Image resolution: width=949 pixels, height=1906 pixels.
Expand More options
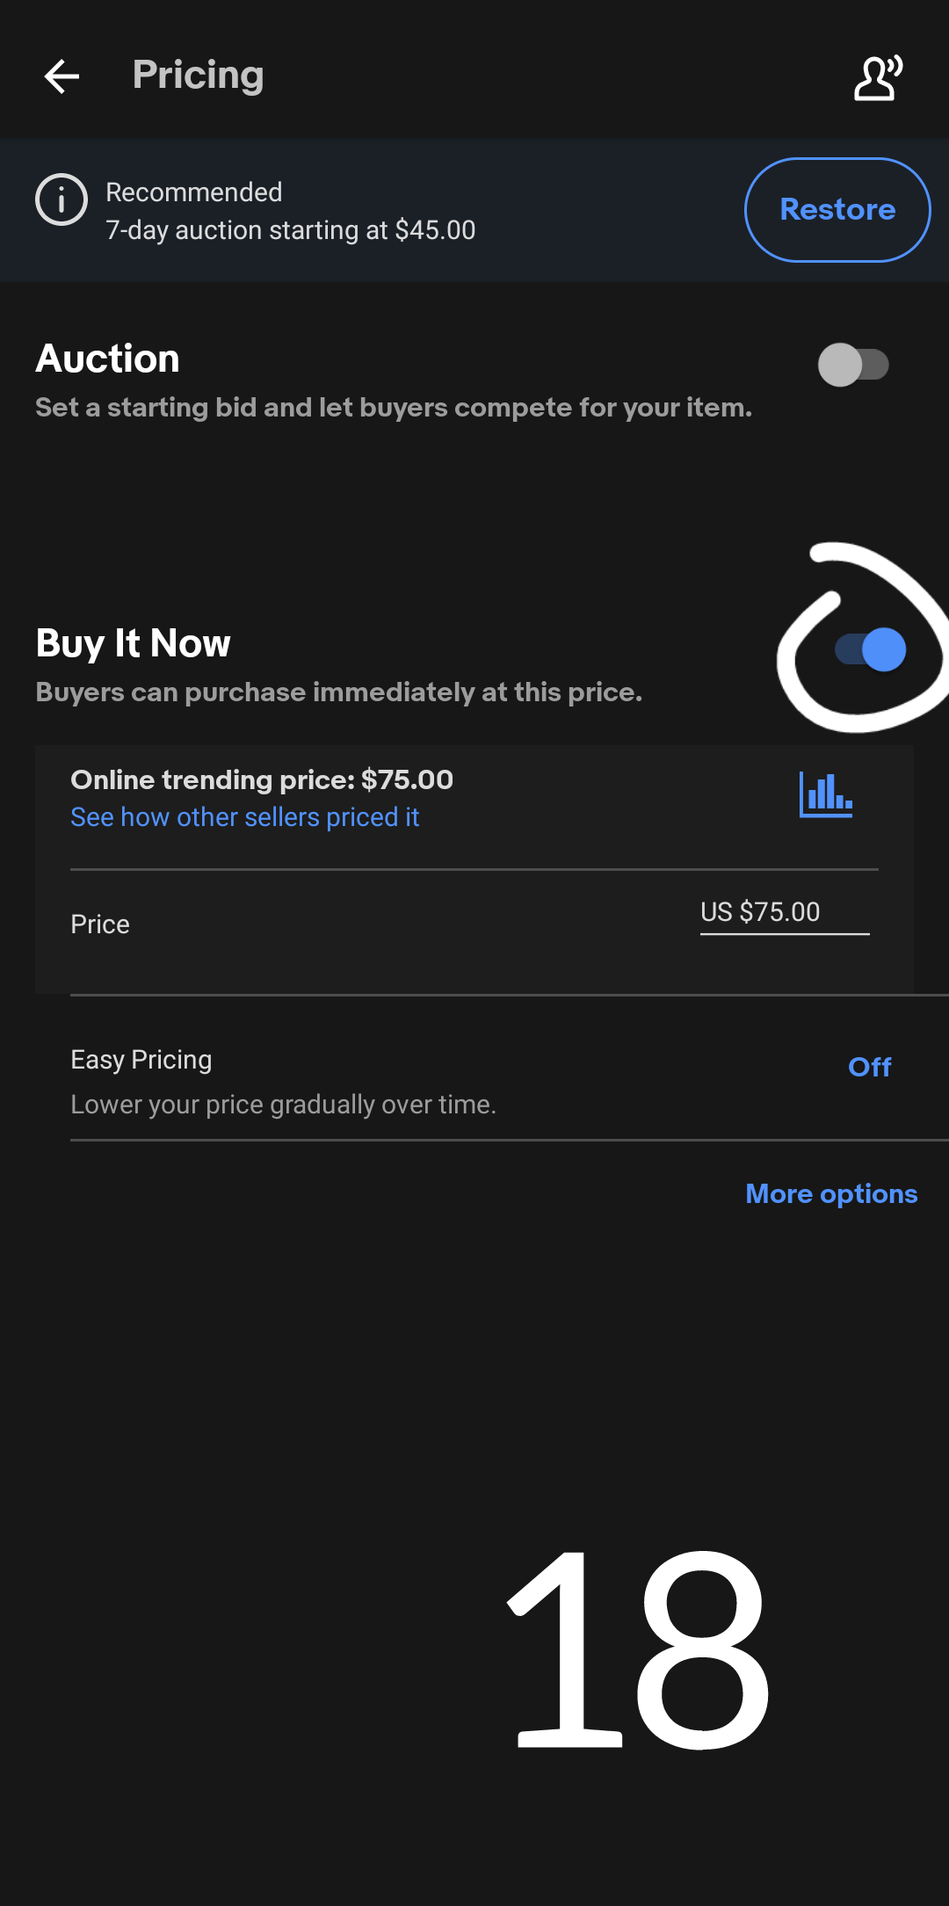[x=831, y=1193]
